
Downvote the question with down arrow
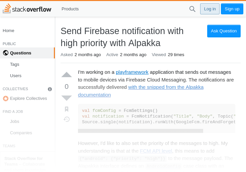tap(67, 98)
